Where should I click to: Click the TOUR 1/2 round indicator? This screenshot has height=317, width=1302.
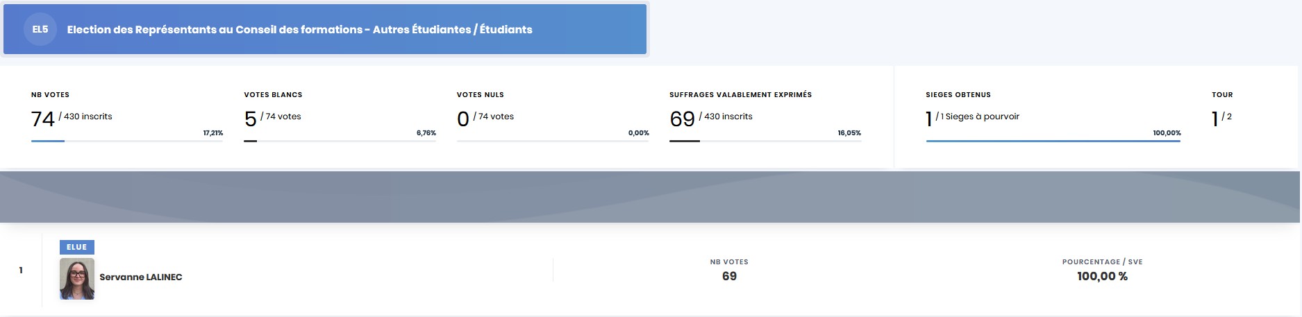coord(1221,119)
